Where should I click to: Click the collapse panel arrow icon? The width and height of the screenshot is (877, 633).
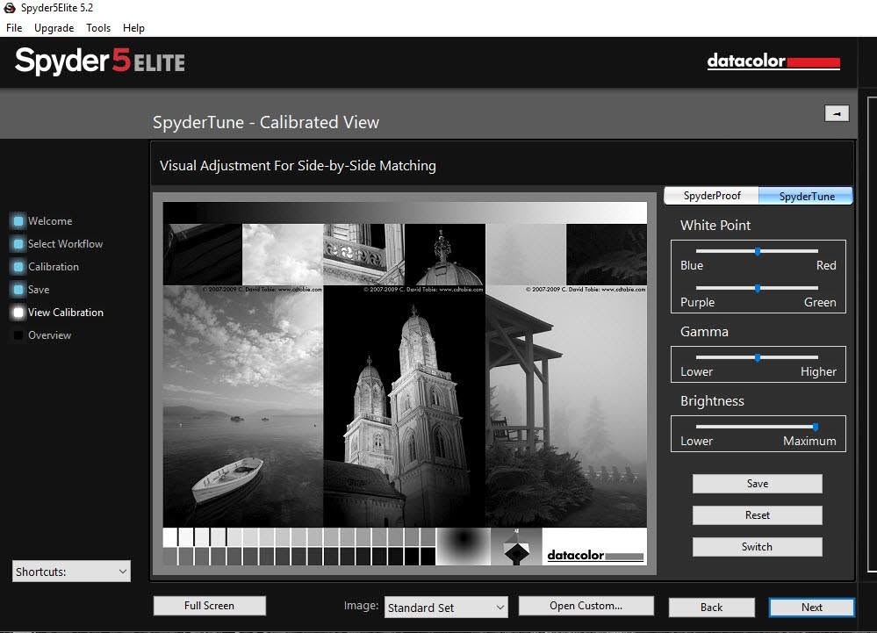coord(837,113)
